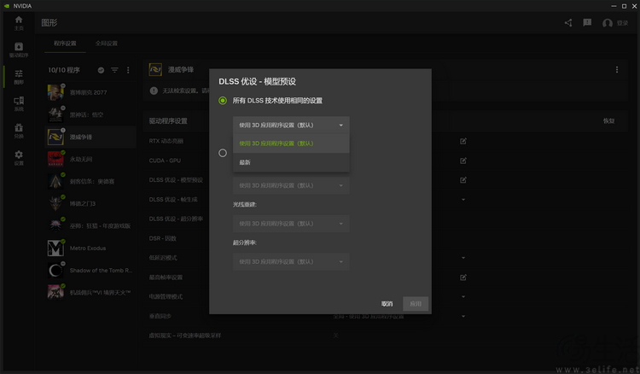The width and height of the screenshot is (640, 374).
Task: Open the Home (主页) sidebar icon
Action: pos(19,23)
